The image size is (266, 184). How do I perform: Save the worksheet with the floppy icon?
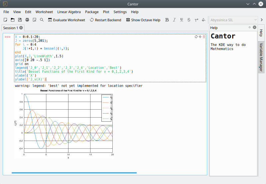[20, 20]
